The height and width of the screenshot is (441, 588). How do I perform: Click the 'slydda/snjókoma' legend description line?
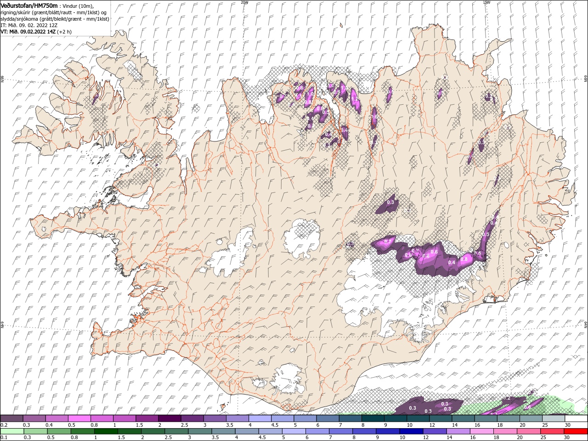click(55, 19)
